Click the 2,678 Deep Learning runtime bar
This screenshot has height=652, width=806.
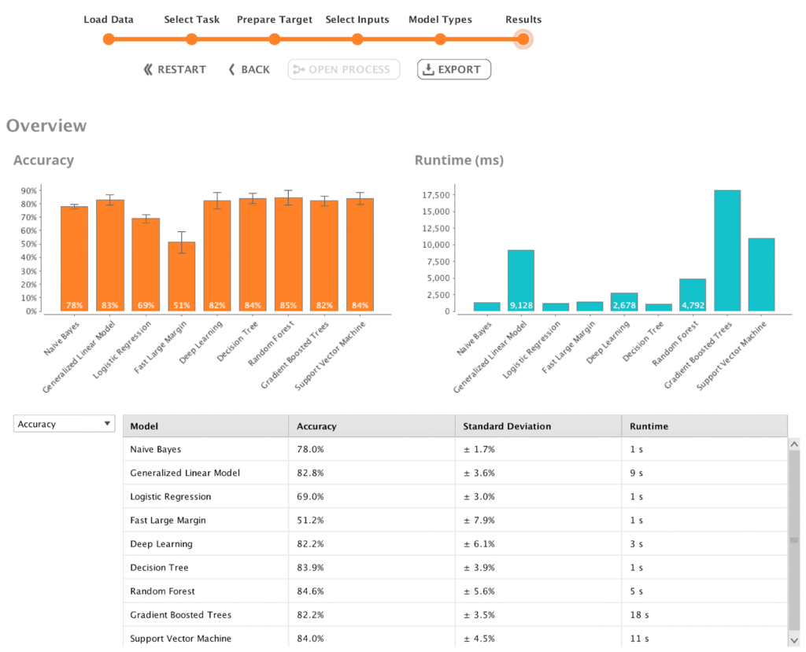tap(624, 302)
